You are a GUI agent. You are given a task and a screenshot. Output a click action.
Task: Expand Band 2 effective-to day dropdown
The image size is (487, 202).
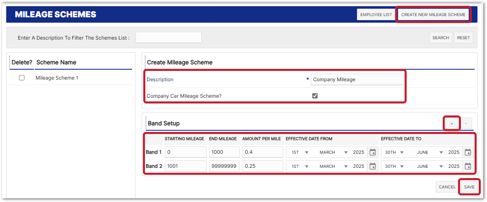coord(395,167)
